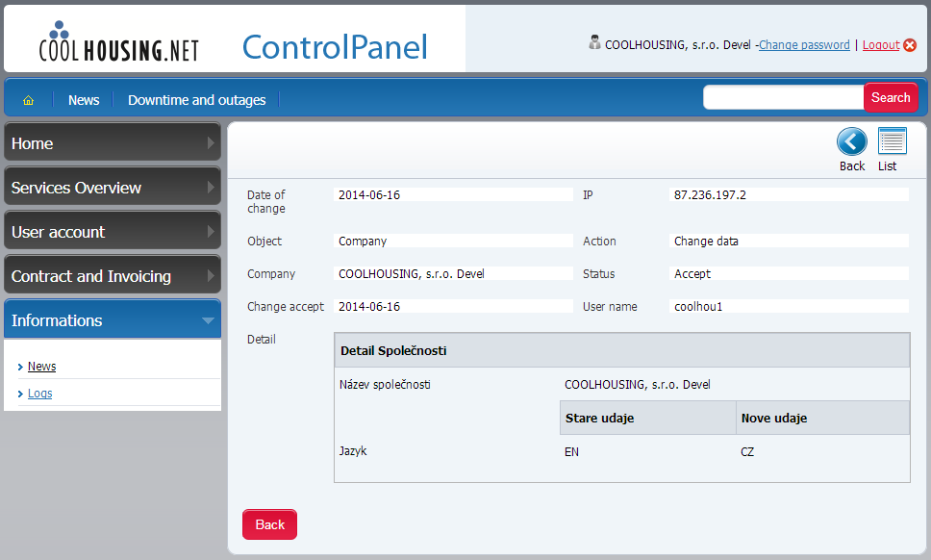The image size is (931, 560).
Task: Click the account name text in the header
Action: click(x=677, y=45)
